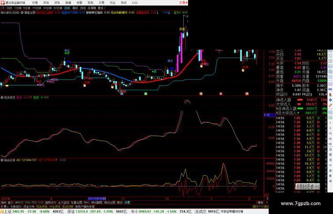333x214 pixels.
Task: Open the 发现 menu
Action: [x=90, y=3]
